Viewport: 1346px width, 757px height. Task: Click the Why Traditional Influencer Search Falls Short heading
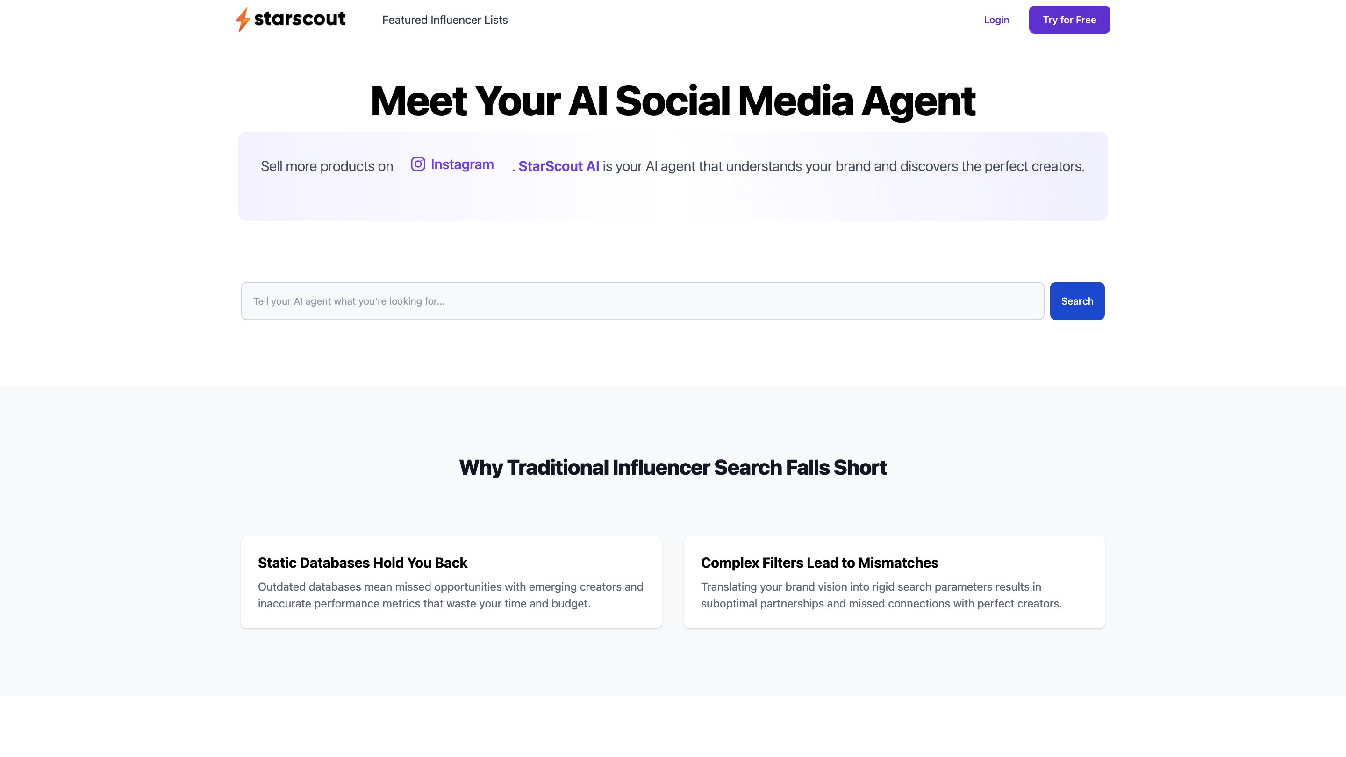click(673, 467)
